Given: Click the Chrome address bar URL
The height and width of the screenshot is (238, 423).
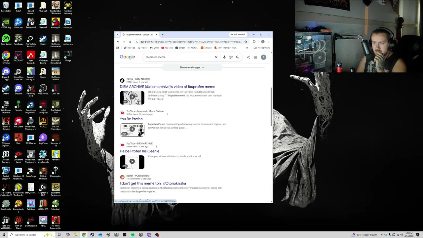Looking at the screenshot, I should (191, 42).
